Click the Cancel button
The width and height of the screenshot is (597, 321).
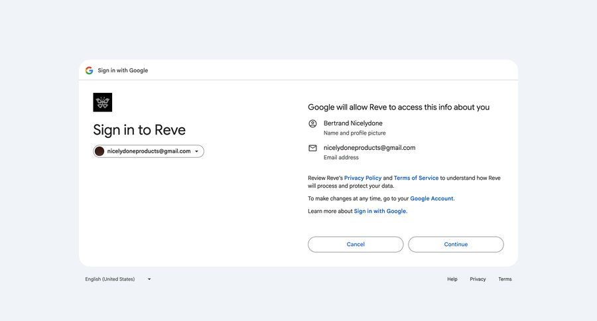tap(356, 245)
